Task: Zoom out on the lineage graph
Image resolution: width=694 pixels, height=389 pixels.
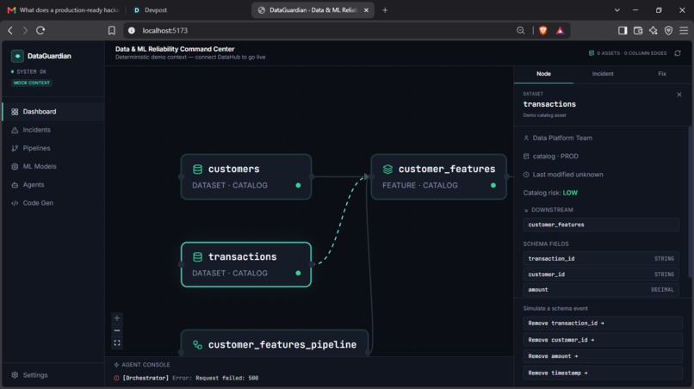Action: click(x=117, y=330)
